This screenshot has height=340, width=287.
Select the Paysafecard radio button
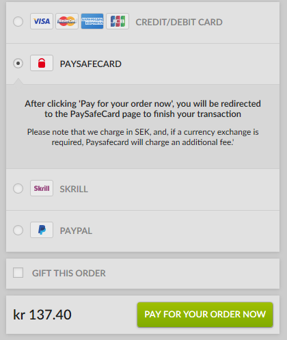click(x=18, y=63)
